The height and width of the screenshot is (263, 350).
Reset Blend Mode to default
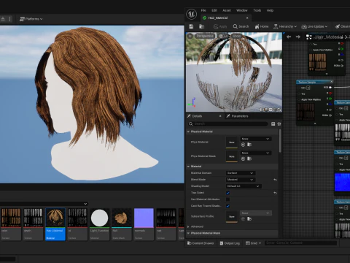(275, 180)
